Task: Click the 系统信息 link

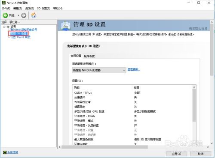Action: coord(12,152)
